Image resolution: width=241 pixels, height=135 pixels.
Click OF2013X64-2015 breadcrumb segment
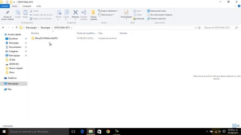click(62, 27)
